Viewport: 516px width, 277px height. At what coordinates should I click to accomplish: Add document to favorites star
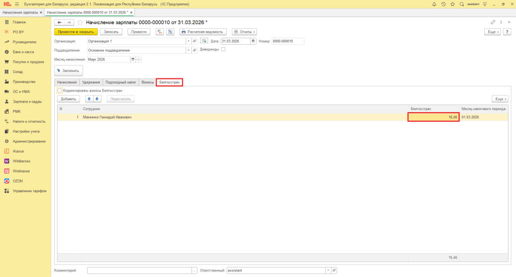coord(80,22)
